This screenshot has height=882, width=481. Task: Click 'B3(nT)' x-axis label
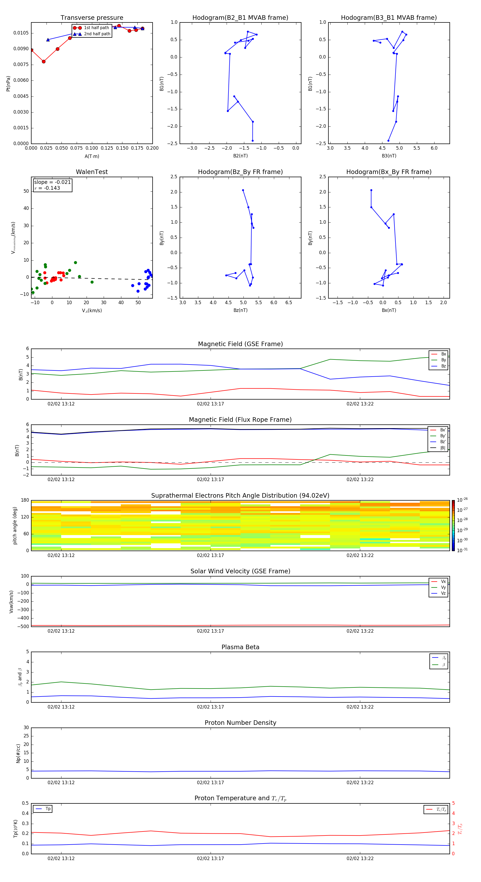tap(389, 156)
